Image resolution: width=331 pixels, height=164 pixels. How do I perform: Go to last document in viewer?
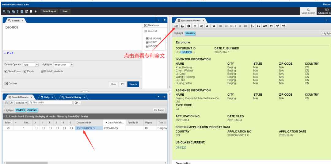245,26
